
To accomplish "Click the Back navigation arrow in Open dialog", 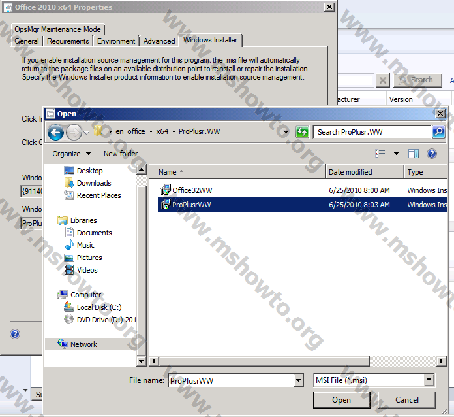I will tap(55, 133).
